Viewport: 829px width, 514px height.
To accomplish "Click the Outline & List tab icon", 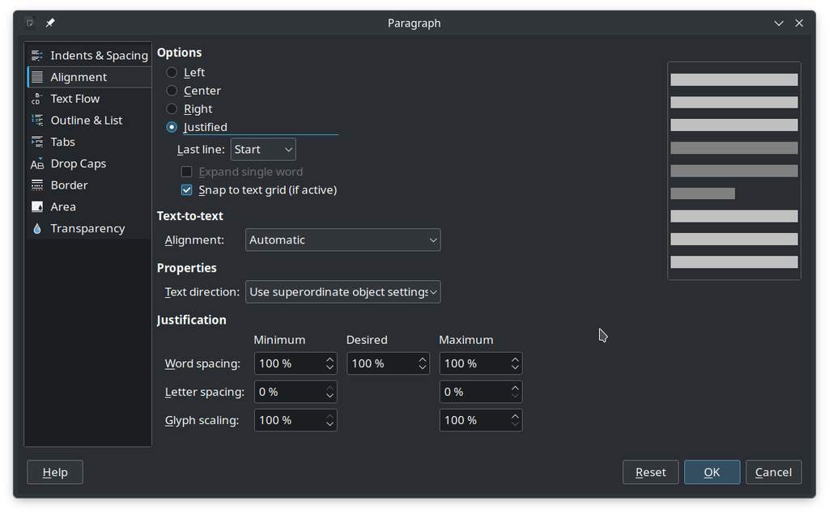I will click(37, 121).
